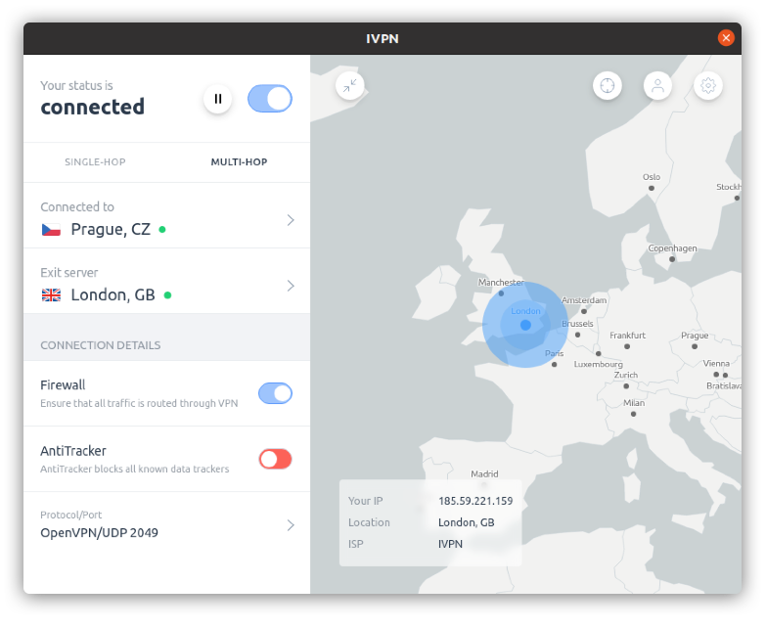
Task: Click OpenVPN/UDP 2049 protocol text
Action: (99, 533)
